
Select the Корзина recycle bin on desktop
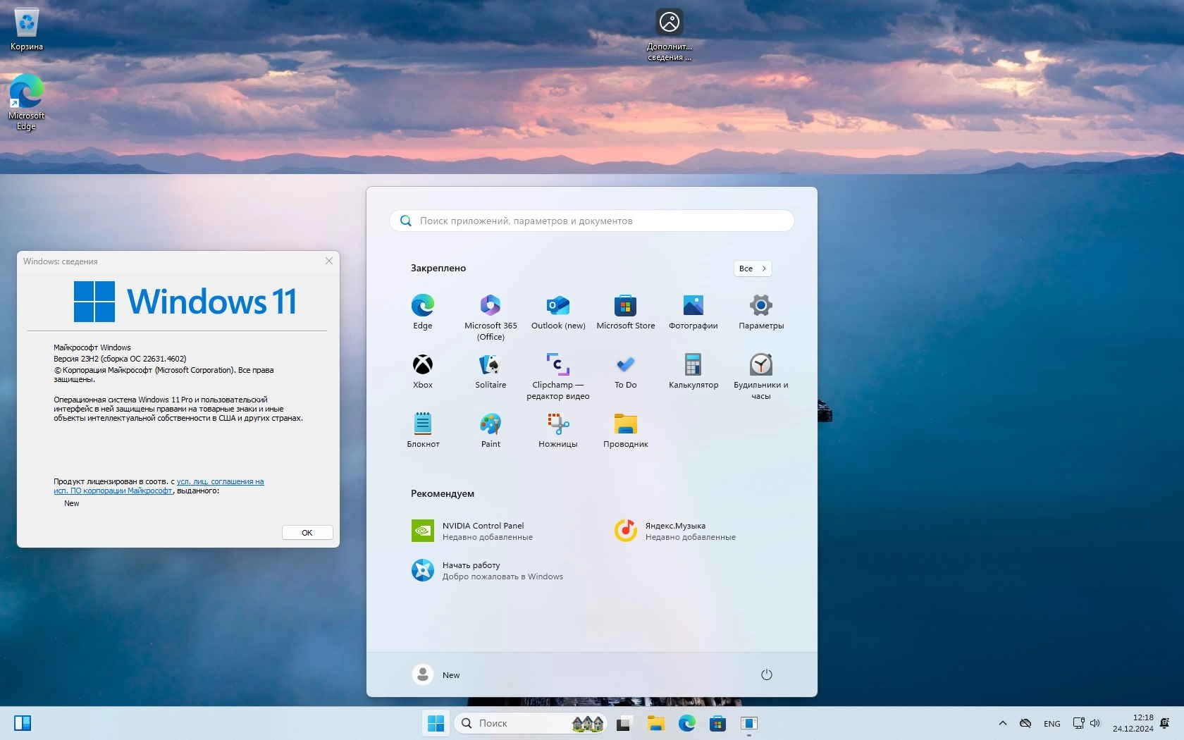click(x=26, y=30)
